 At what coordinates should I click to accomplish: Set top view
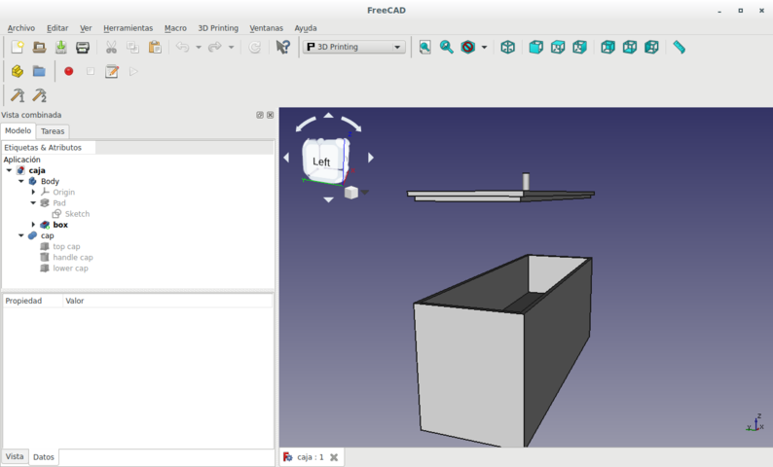point(558,48)
